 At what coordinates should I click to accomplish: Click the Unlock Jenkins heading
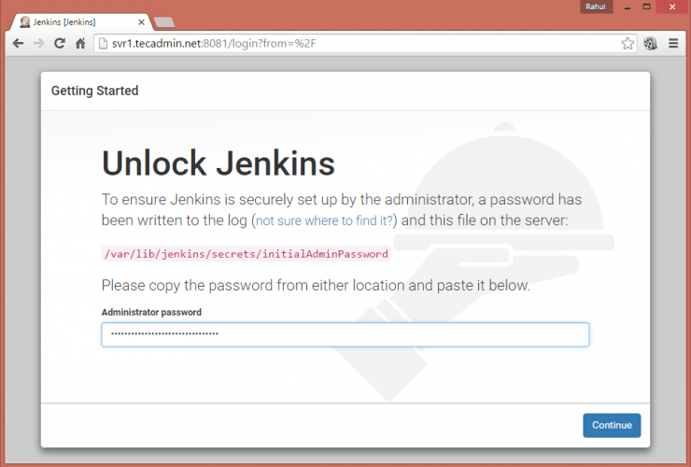[218, 163]
